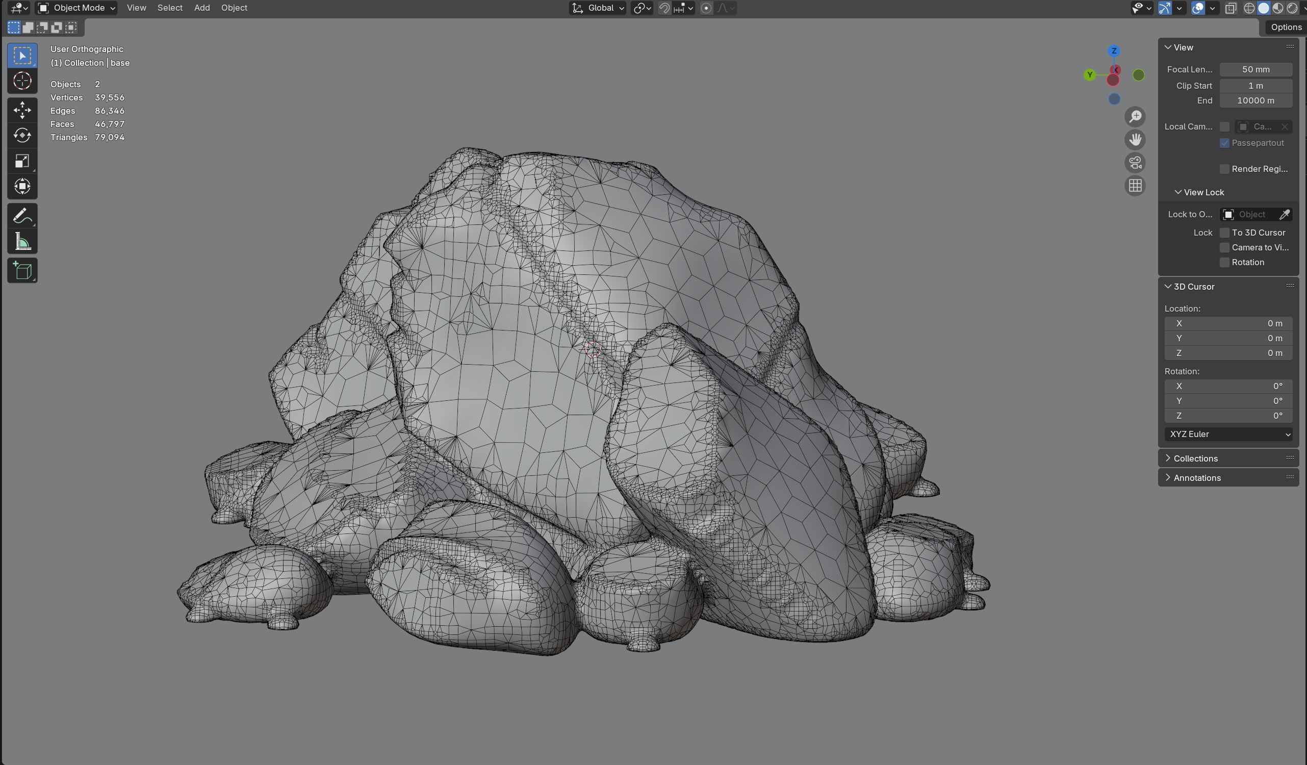Select the Scale tool
Image resolution: width=1307 pixels, height=765 pixels.
[22, 161]
